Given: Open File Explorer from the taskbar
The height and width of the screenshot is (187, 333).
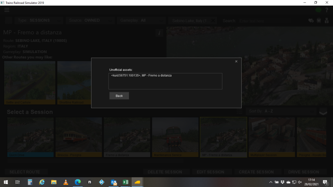Looking at the screenshot, I should (54, 182).
